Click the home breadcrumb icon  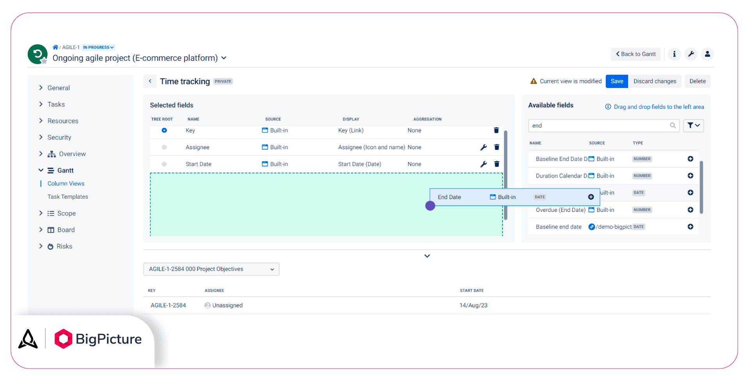(x=55, y=47)
